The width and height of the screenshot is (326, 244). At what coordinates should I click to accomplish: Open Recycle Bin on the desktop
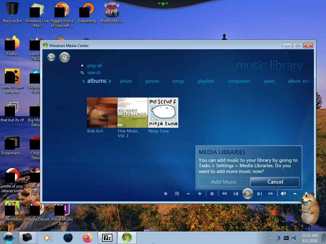[12, 12]
